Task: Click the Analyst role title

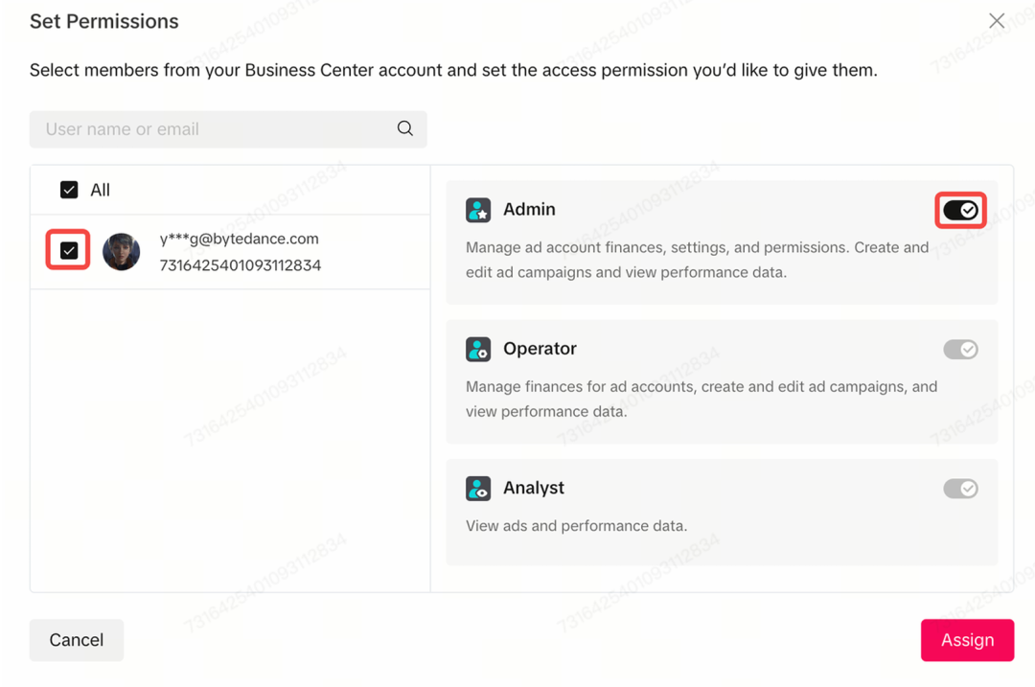Action: point(533,488)
